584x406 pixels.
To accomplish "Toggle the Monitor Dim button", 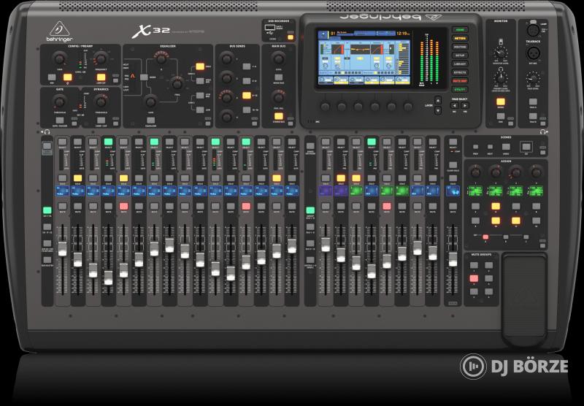I will [501, 117].
